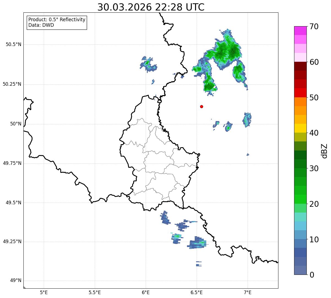The height and width of the screenshot is (298, 331).
Task: Click the bright red colorbar segment below 50
Action: 300,93
